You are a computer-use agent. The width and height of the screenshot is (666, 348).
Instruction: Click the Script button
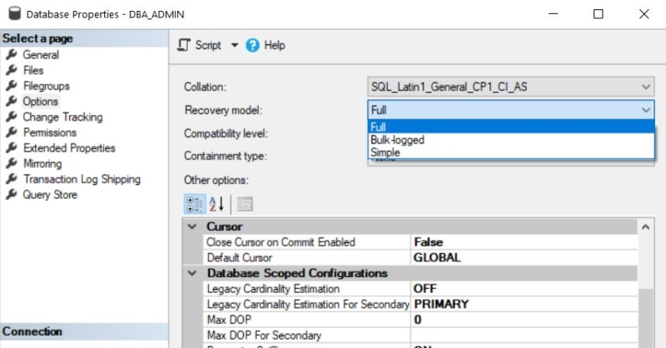pos(199,45)
